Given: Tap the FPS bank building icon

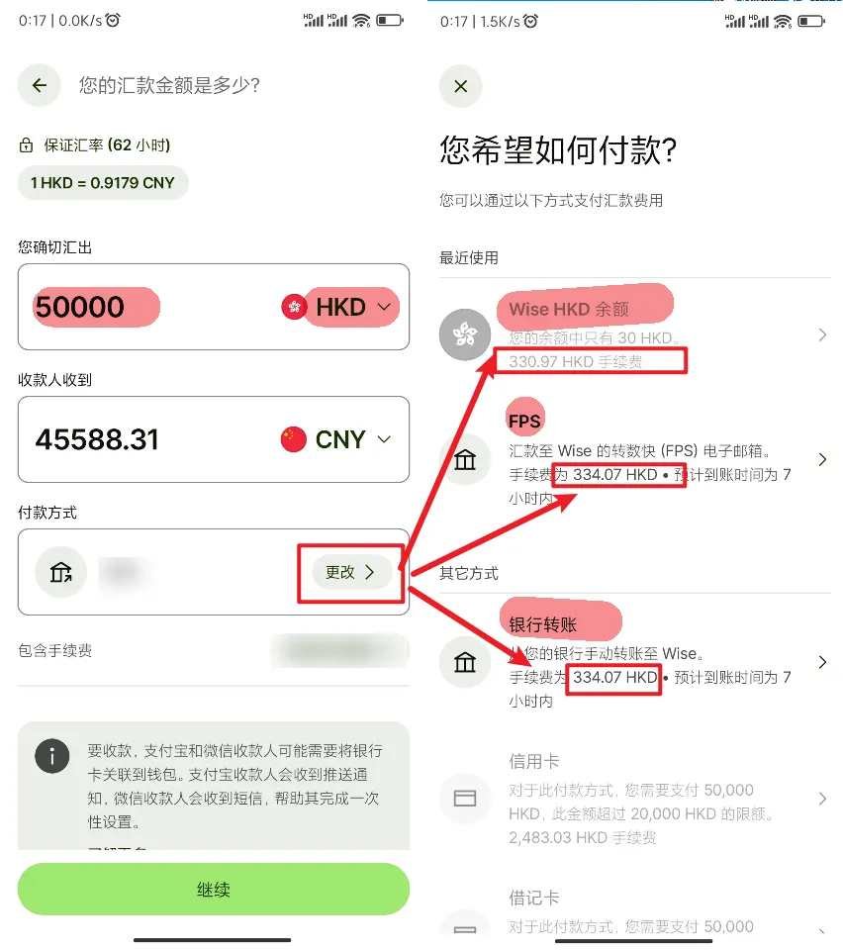Looking at the screenshot, I should [465, 460].
